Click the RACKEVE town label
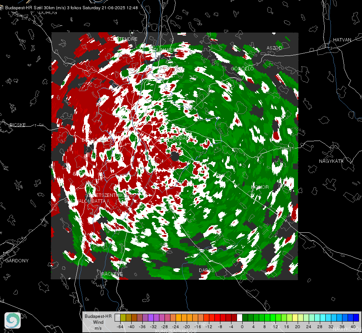This screenshot has height=333, width=362. [112, 274]
